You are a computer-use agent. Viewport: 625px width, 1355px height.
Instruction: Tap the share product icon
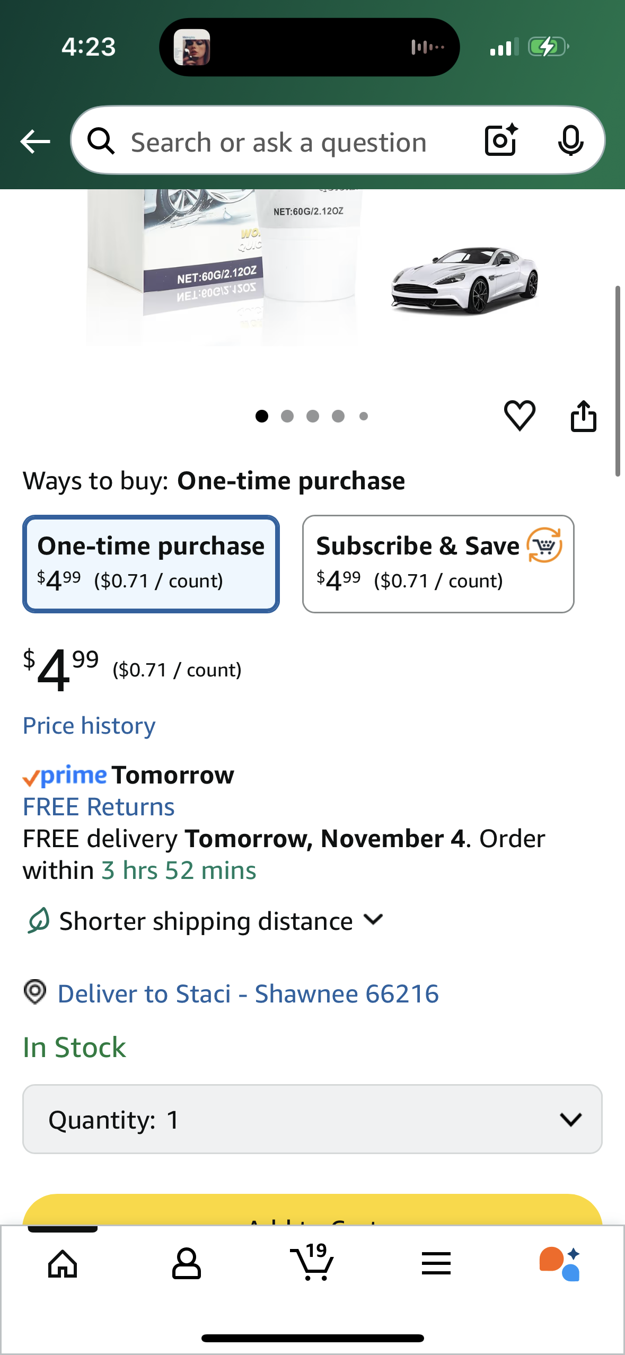pos(583,416)
